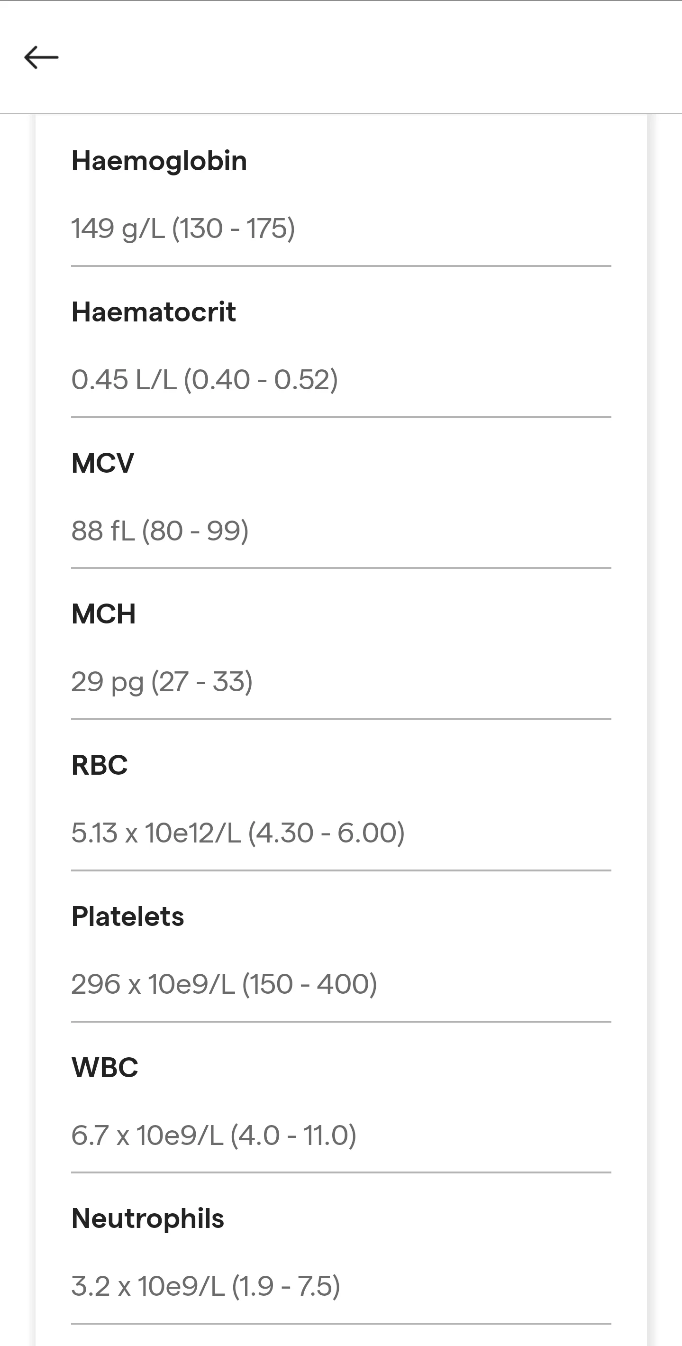This screenshot has width=682, height=1346.
Task: Tap the 88 fL MCV result
Action: pos(160,531)
